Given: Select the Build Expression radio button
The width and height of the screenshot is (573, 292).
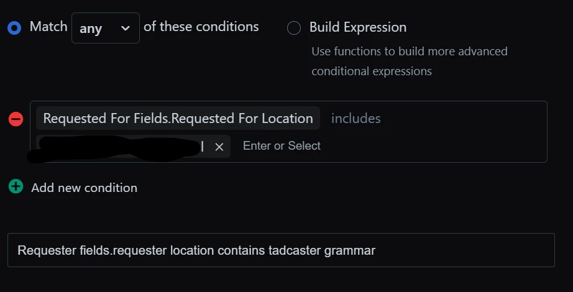Looking at the screenshot, I should (294, 28).
